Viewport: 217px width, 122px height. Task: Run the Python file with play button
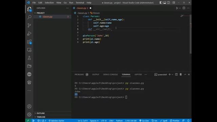(177, 8)
